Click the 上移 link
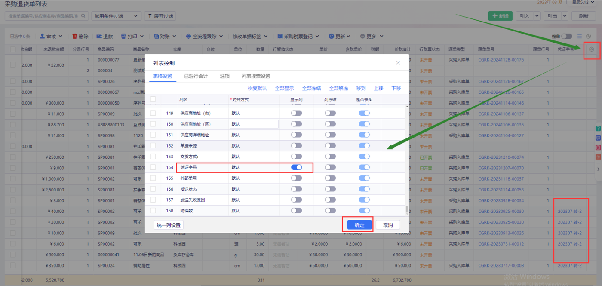This screenshot has width=602, height=286. point(378,88)
